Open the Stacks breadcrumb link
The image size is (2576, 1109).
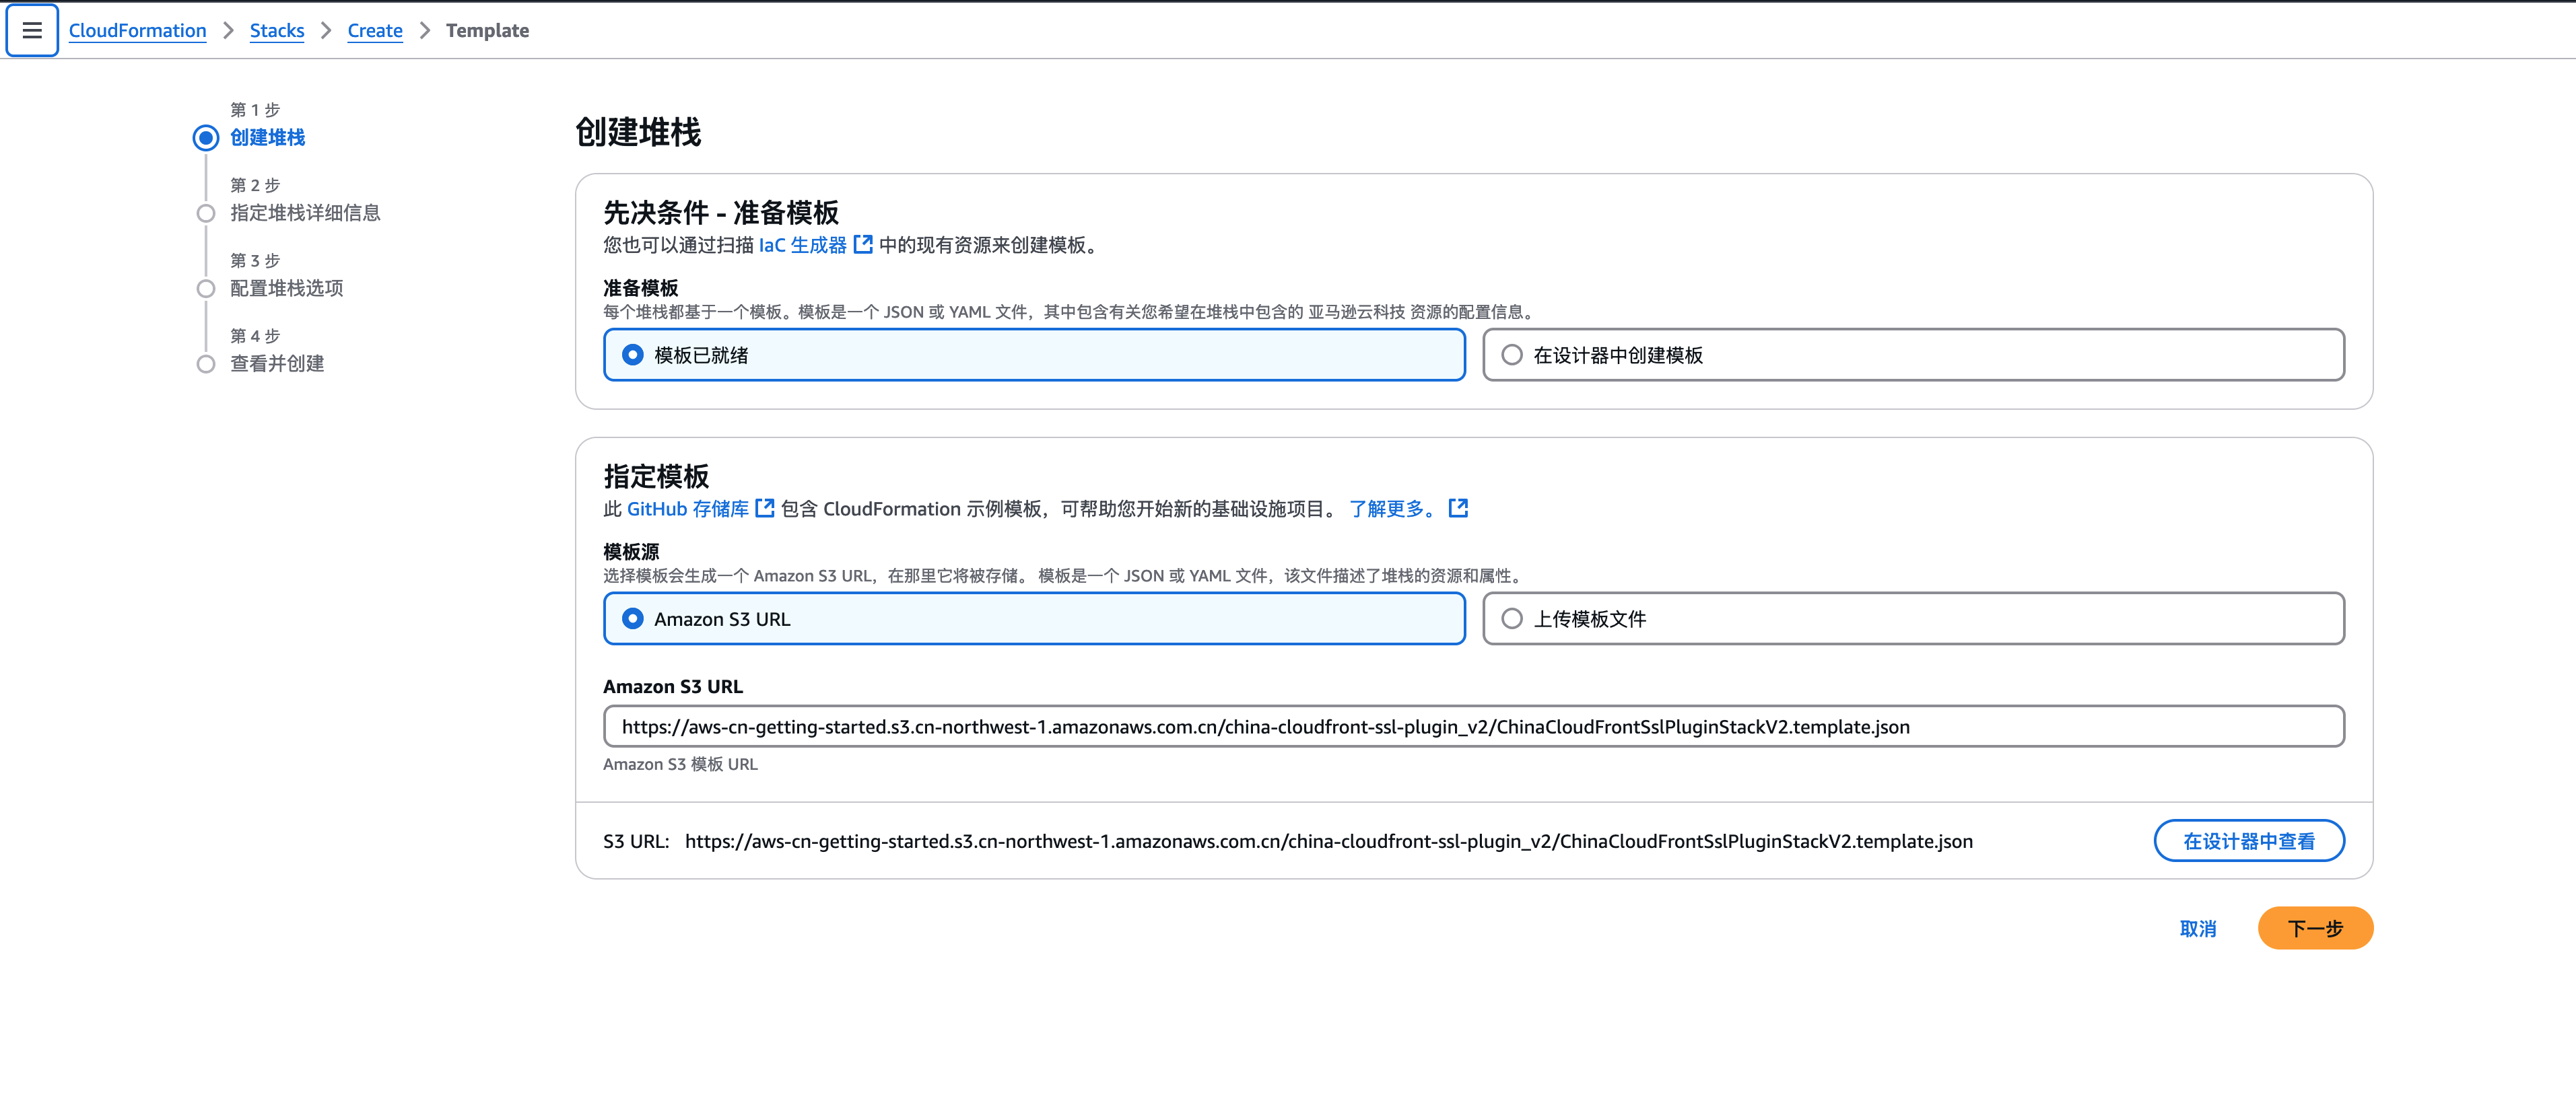[276, 30]
